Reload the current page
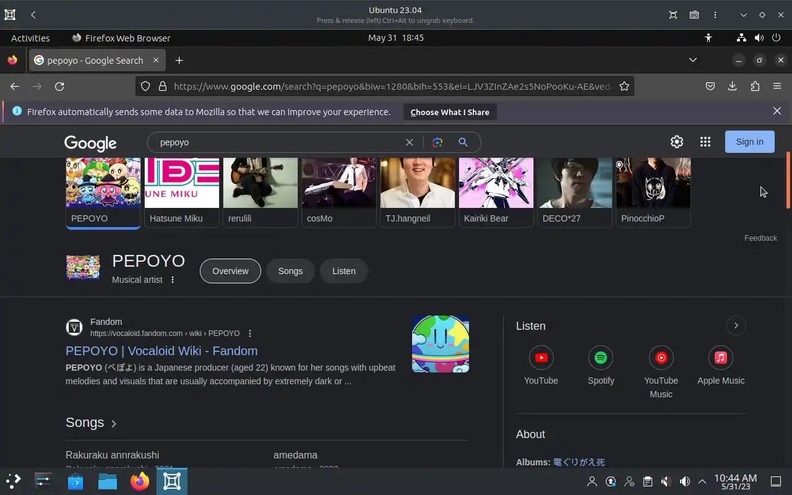Image resolution: width=792 pixels, height=495 pixels. point(59,87)
